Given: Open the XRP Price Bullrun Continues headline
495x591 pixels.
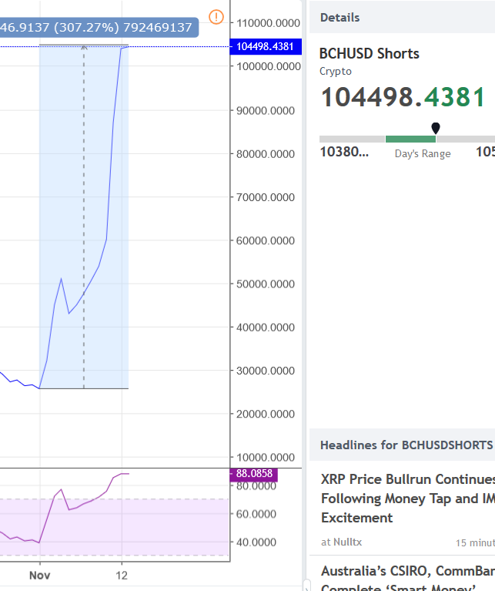Looking at the screenshot, I should [408, 499].
